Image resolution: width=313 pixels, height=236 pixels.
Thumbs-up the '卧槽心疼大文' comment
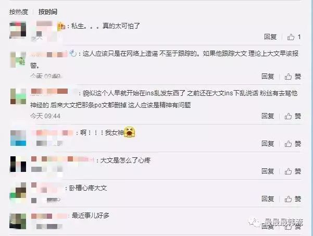pos(293,199)
